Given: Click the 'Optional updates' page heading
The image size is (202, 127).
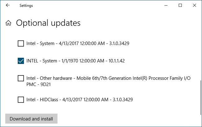Looking at the screenshot, I should (48, 23).
